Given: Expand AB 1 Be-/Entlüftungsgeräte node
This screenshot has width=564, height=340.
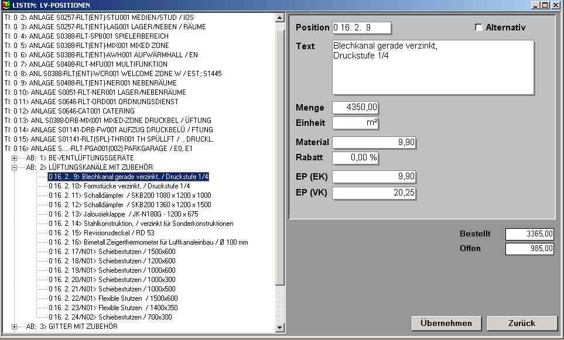Looking at the screenshot, I should pos(15,158).
